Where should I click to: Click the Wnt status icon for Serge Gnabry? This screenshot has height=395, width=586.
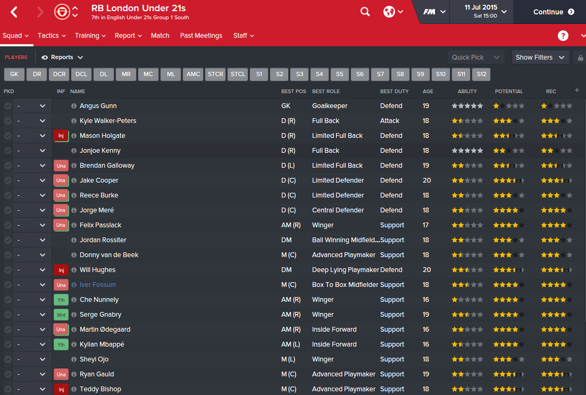tap(61, 315)
